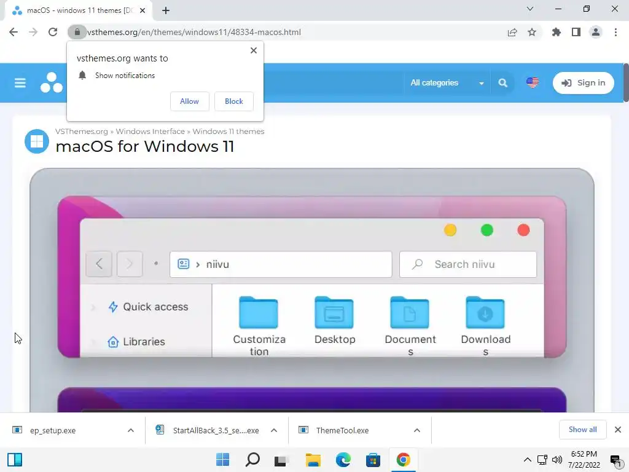Open the Windows 11 themes breadcrumb
Viewport: 629px width, 472px height.
pyautogui.click(x=229, y=132)
